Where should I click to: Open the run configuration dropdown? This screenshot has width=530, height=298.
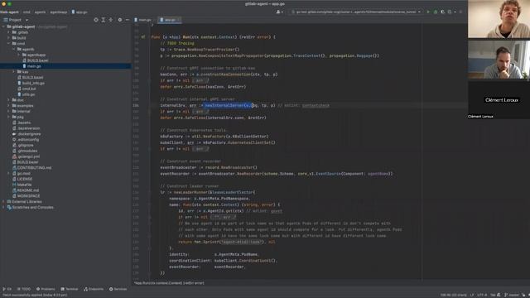click(356, 12)
